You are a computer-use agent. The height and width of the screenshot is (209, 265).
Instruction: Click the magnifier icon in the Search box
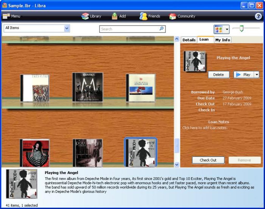click(x=162, y=28)
